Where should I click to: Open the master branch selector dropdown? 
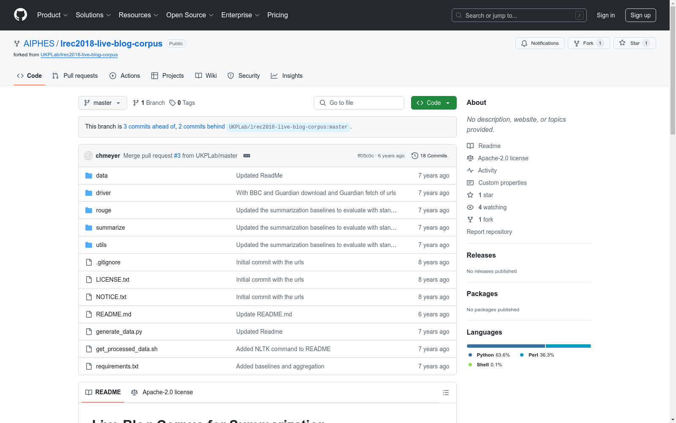[103, 103]
